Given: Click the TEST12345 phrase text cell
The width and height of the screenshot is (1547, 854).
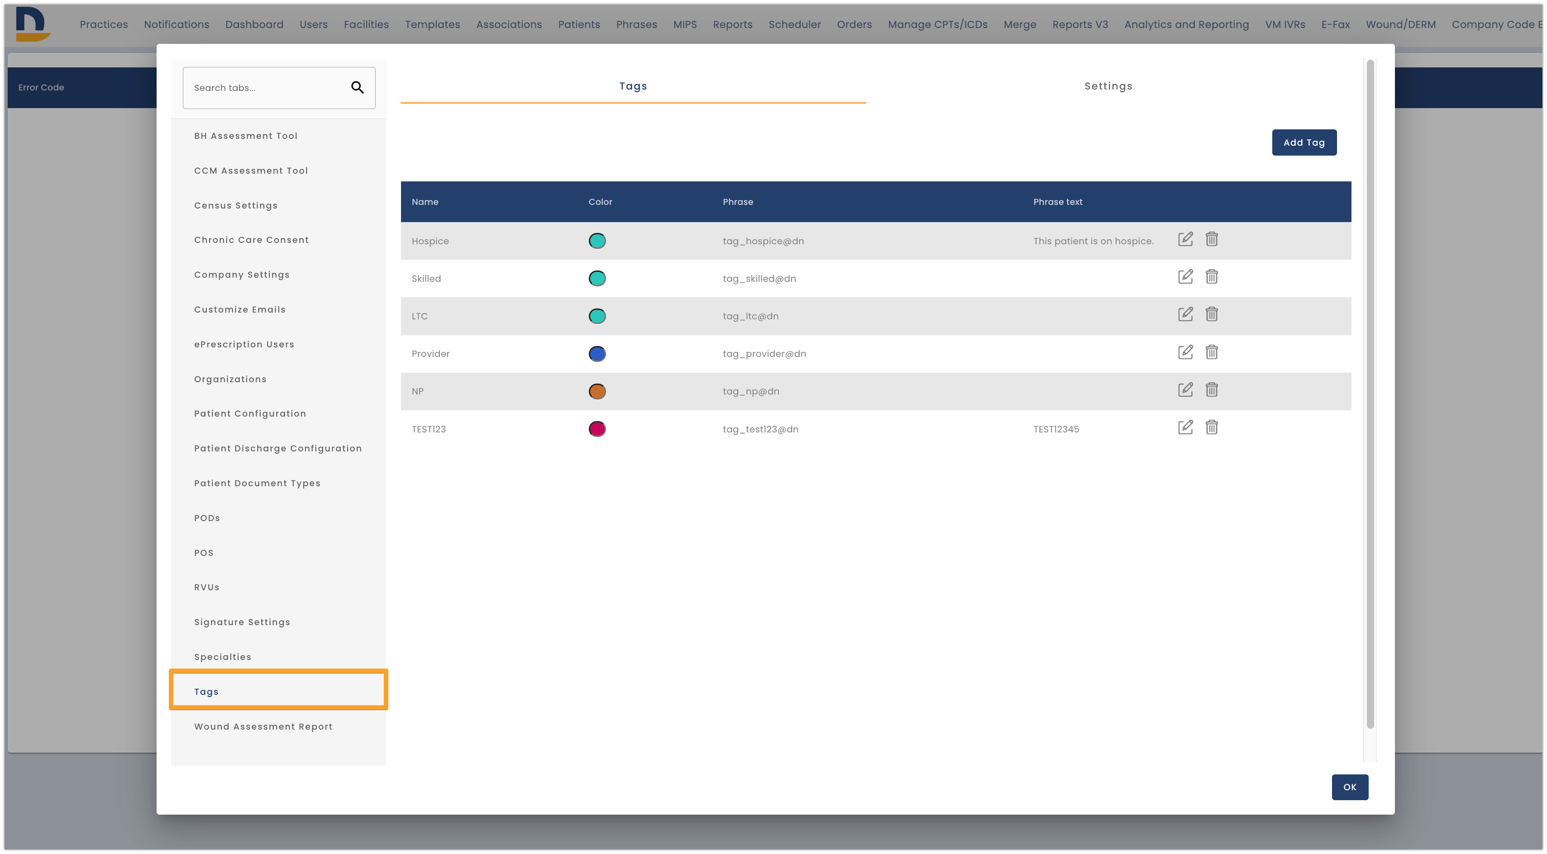Looking at the screenshot, I should coord(1056,429).
